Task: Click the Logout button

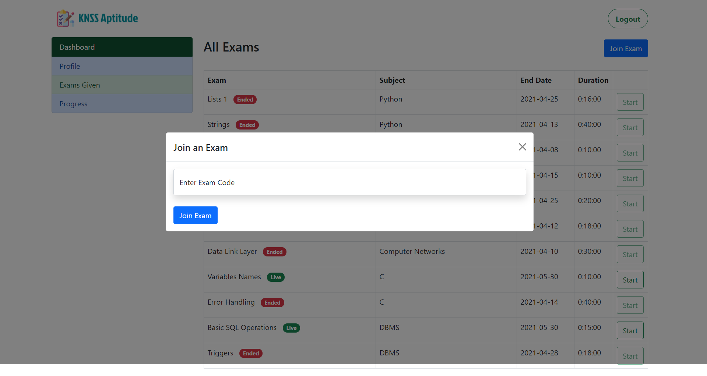Action: click(x=627, y=19)
